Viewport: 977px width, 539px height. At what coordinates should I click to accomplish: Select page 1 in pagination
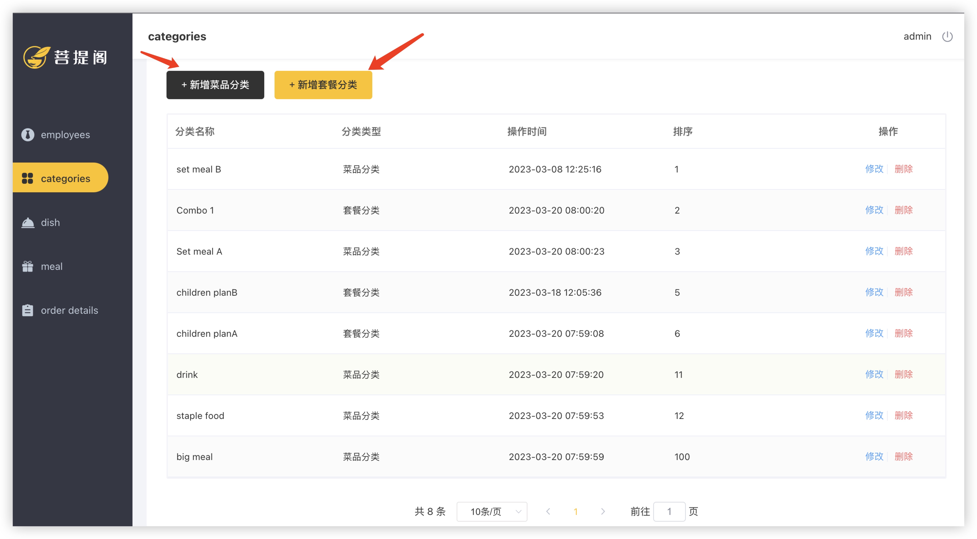point(575,511)
